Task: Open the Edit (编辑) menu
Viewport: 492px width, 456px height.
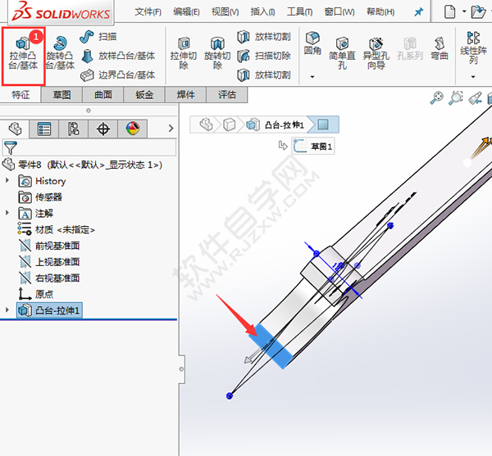Action: coord(186,12)
